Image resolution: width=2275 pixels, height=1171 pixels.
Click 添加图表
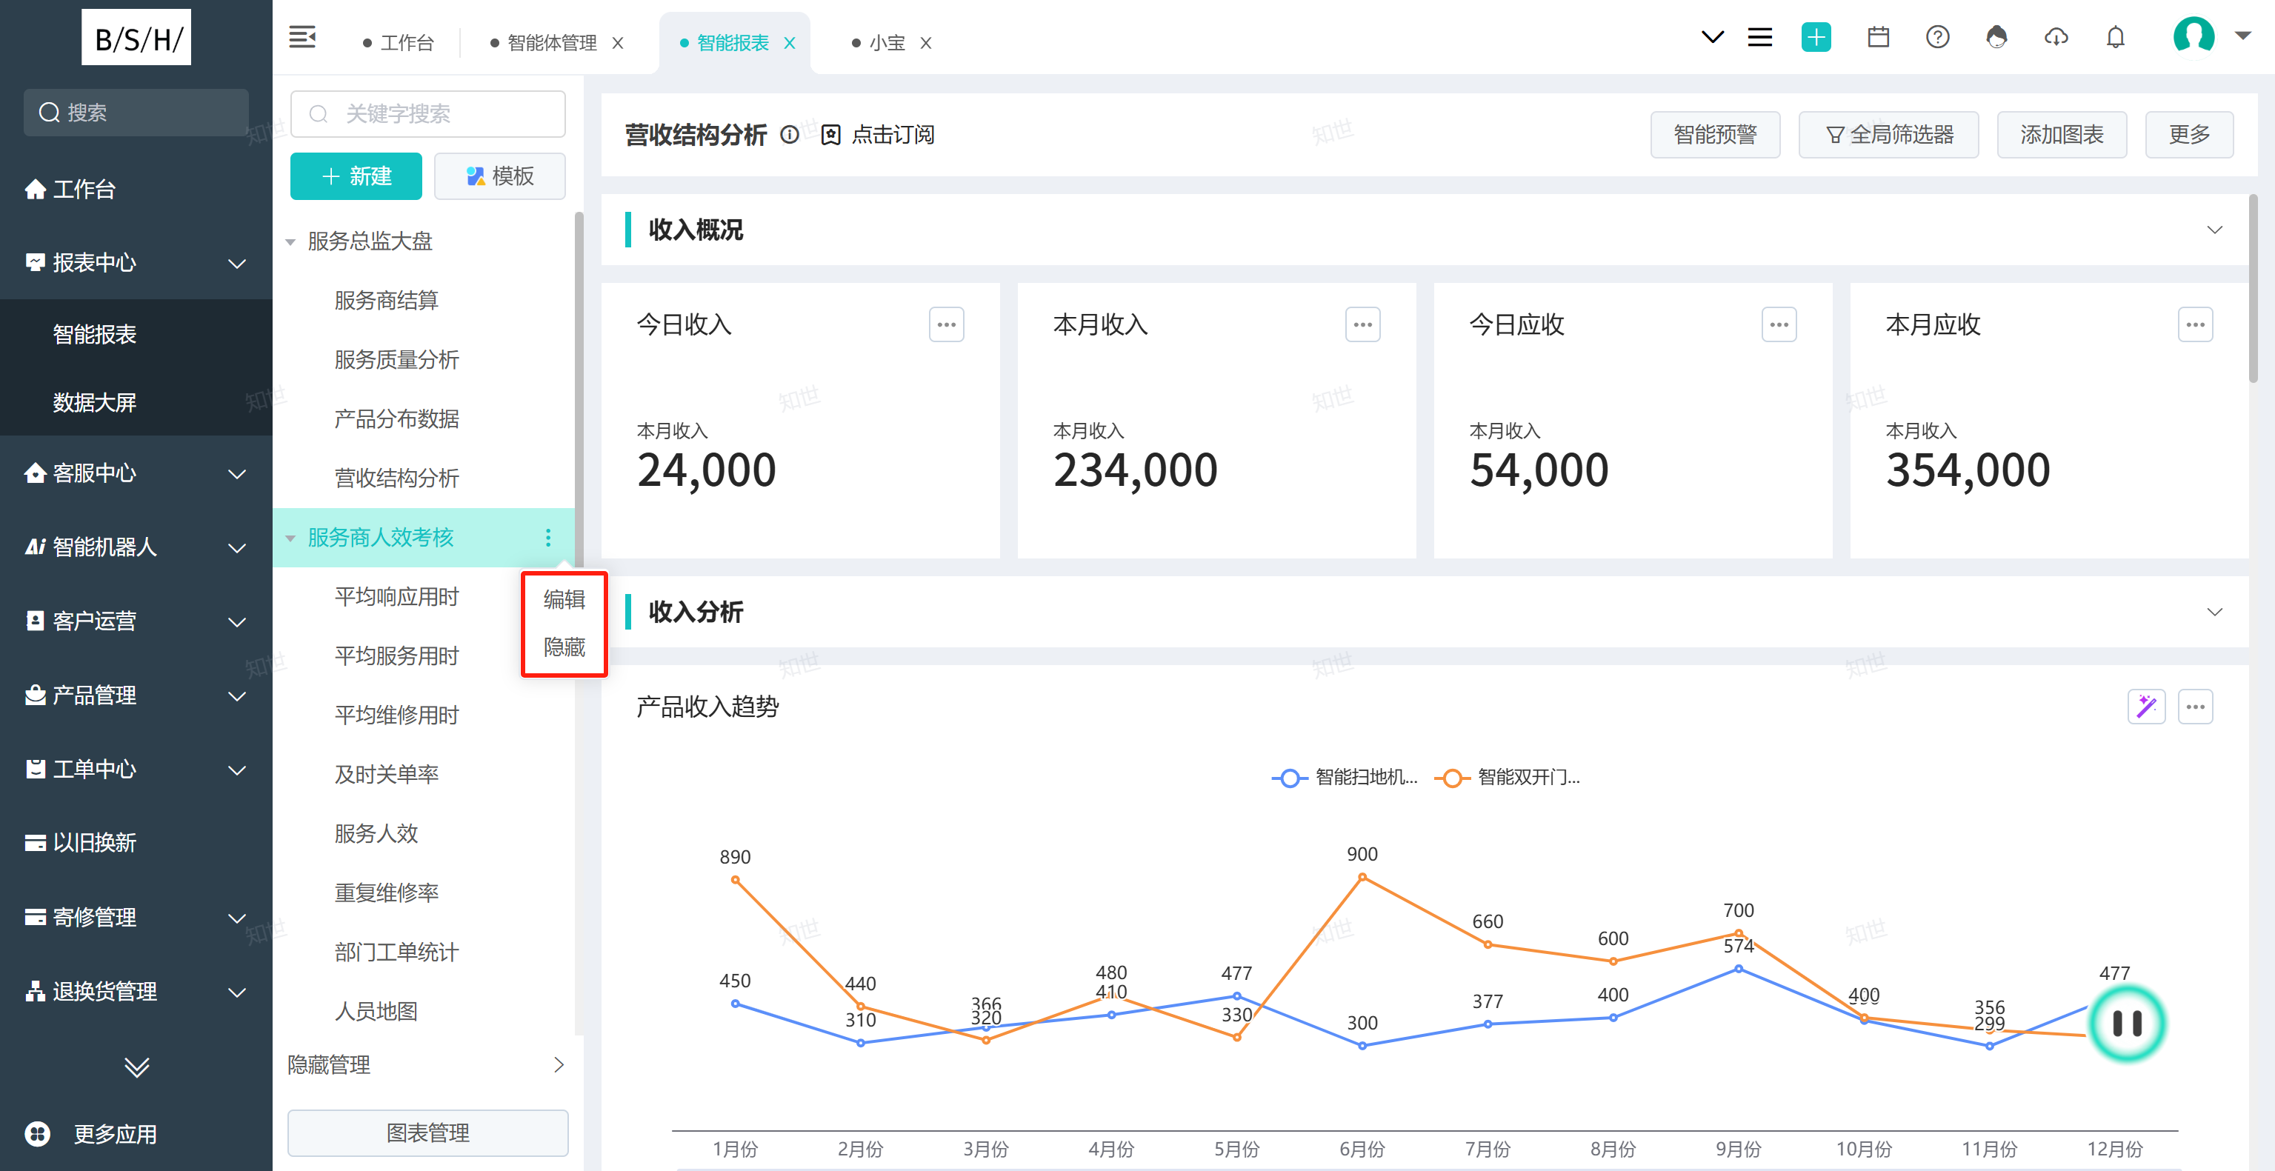[x=2061, y=134]
